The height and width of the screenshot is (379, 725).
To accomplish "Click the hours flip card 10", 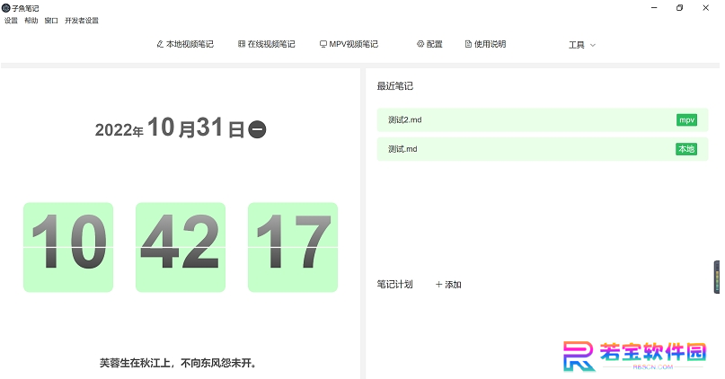I will pos(68,247).
